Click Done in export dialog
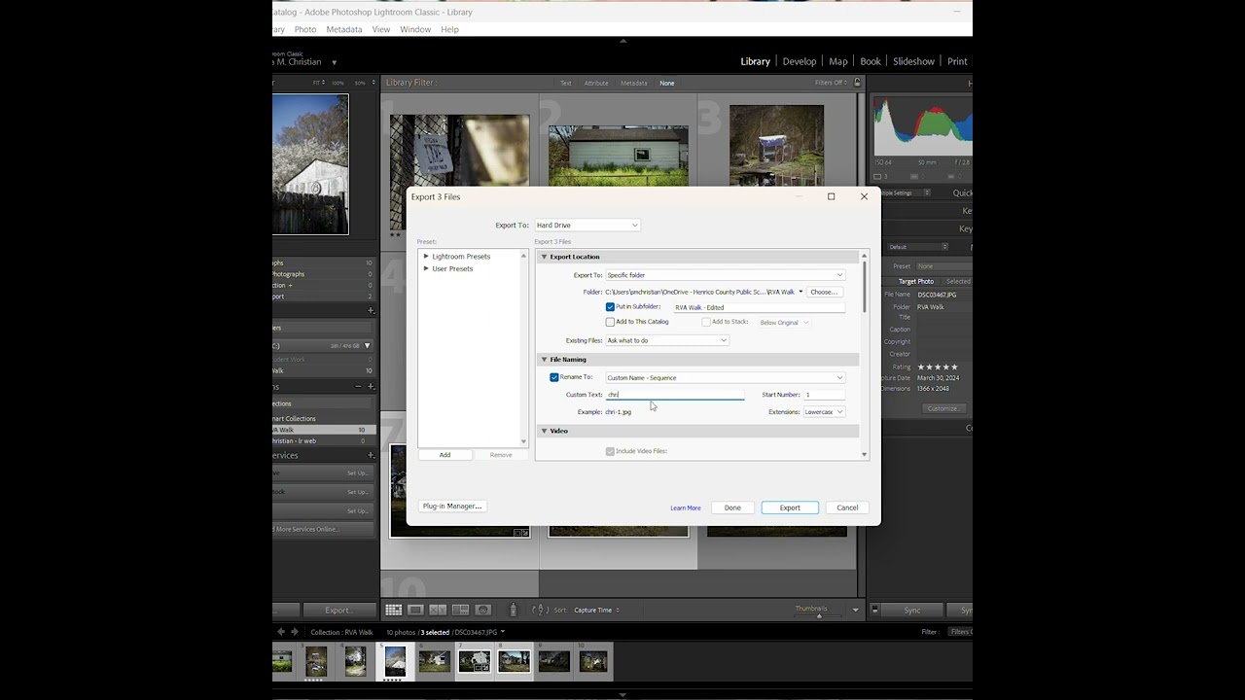Screen dimensions: 1245x700 tap(732, 507)
